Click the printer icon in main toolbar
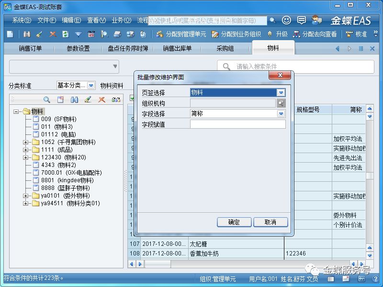383x287 pixels. [x=117, y=34]
